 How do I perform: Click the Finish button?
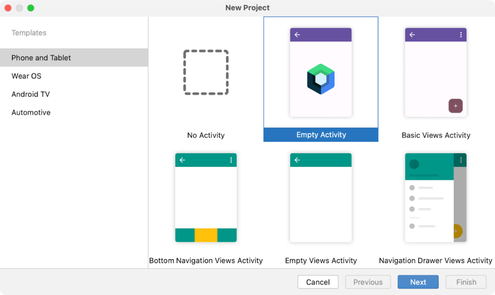[x=466, y=282]
